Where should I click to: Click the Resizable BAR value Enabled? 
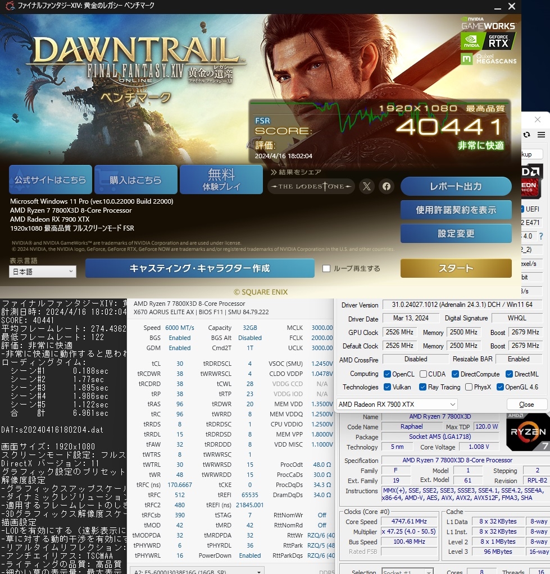[x=519, y=359]
